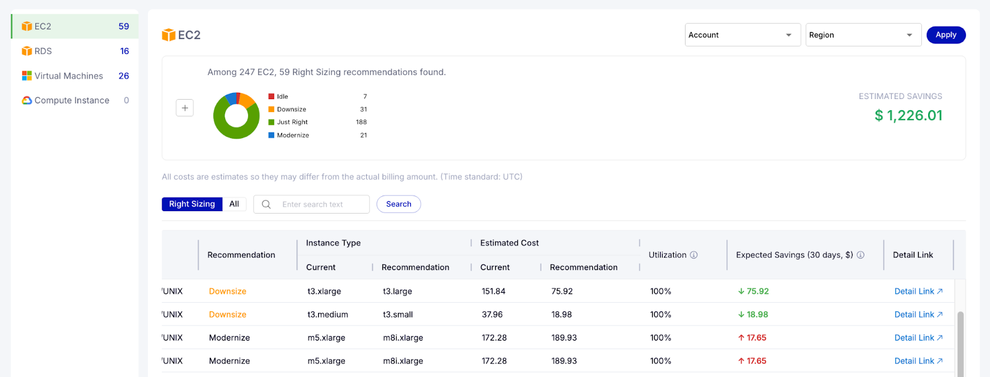Click the Expected Savings info icon

pos(861,255)
